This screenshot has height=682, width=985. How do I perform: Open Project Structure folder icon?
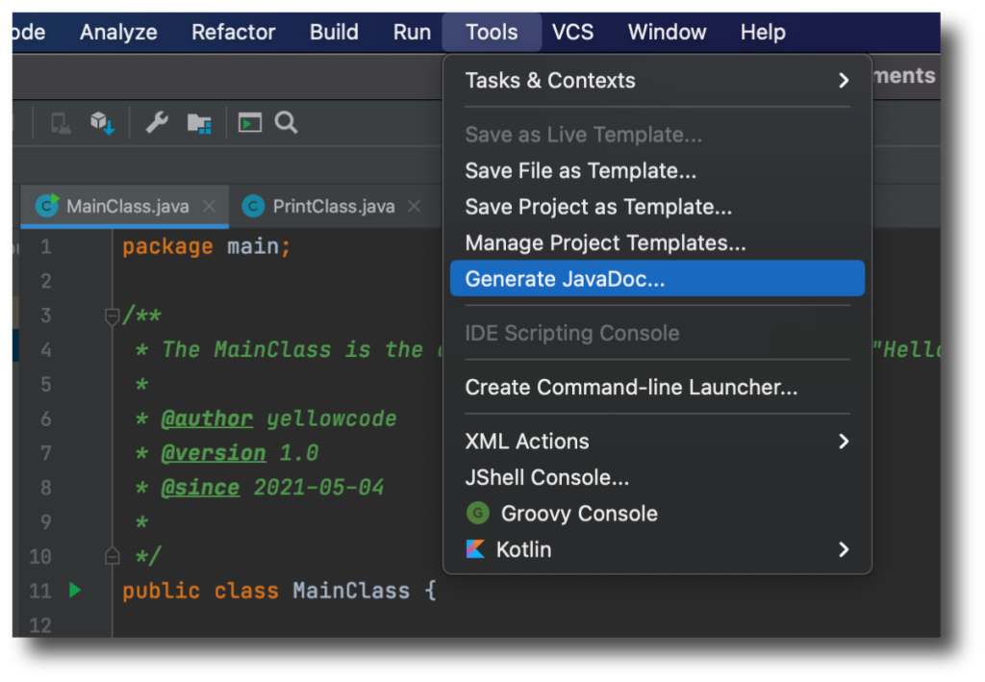pyautogui.click(x=199, y=123)
